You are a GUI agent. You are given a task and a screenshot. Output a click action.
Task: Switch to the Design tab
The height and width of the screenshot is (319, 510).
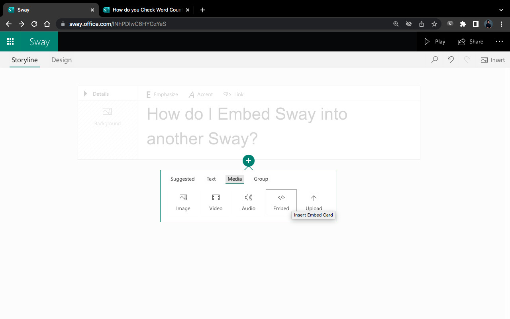61,60
